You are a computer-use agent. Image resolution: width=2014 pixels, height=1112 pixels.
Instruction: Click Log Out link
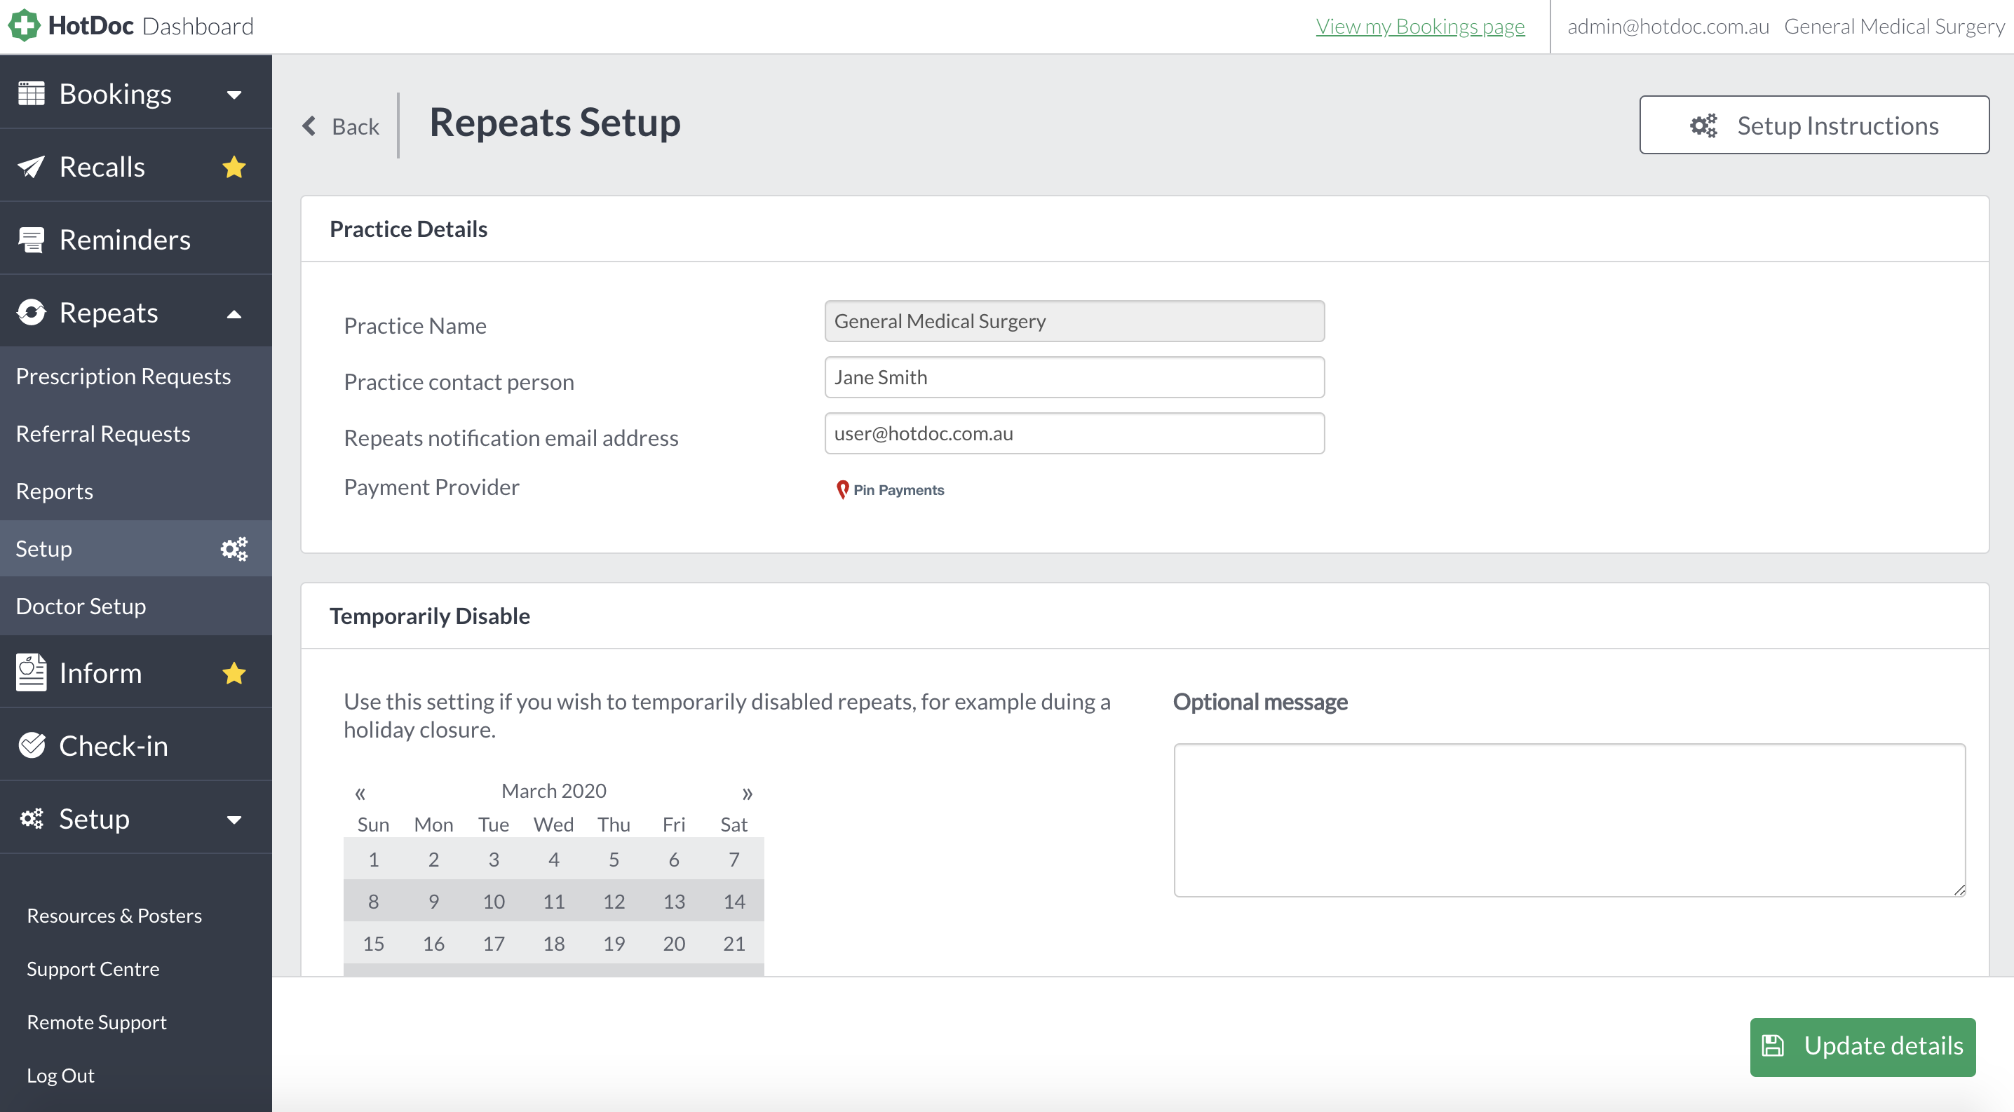pyautogui.click(x=61, y=1075)
